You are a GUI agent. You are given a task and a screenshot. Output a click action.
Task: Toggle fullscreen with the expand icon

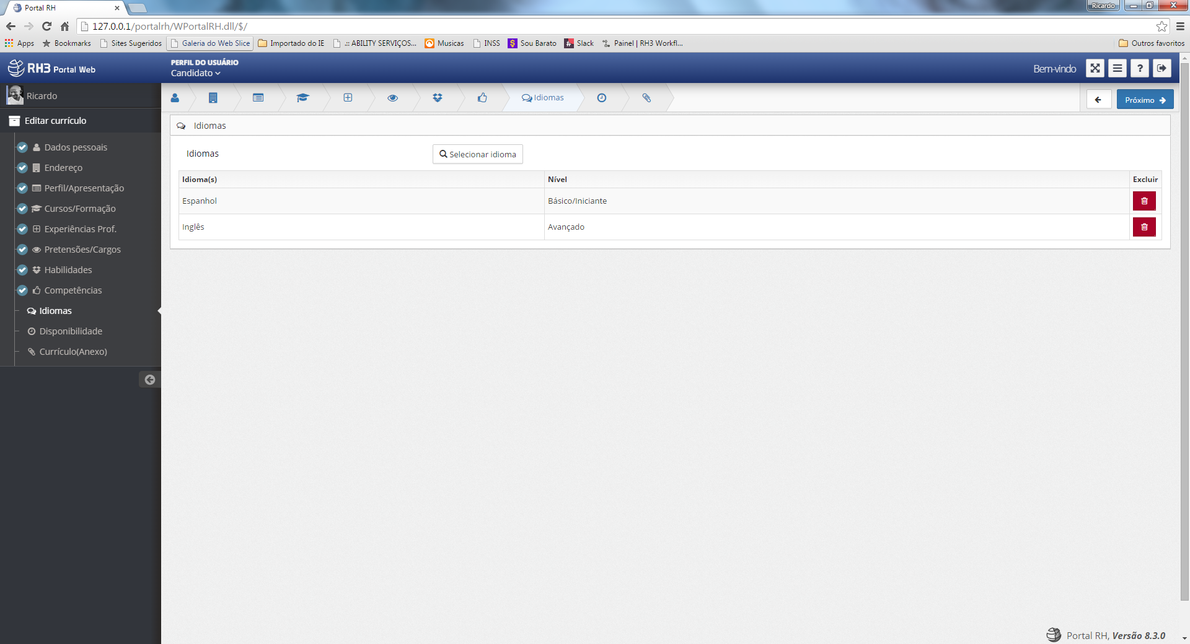[1095, 69]
